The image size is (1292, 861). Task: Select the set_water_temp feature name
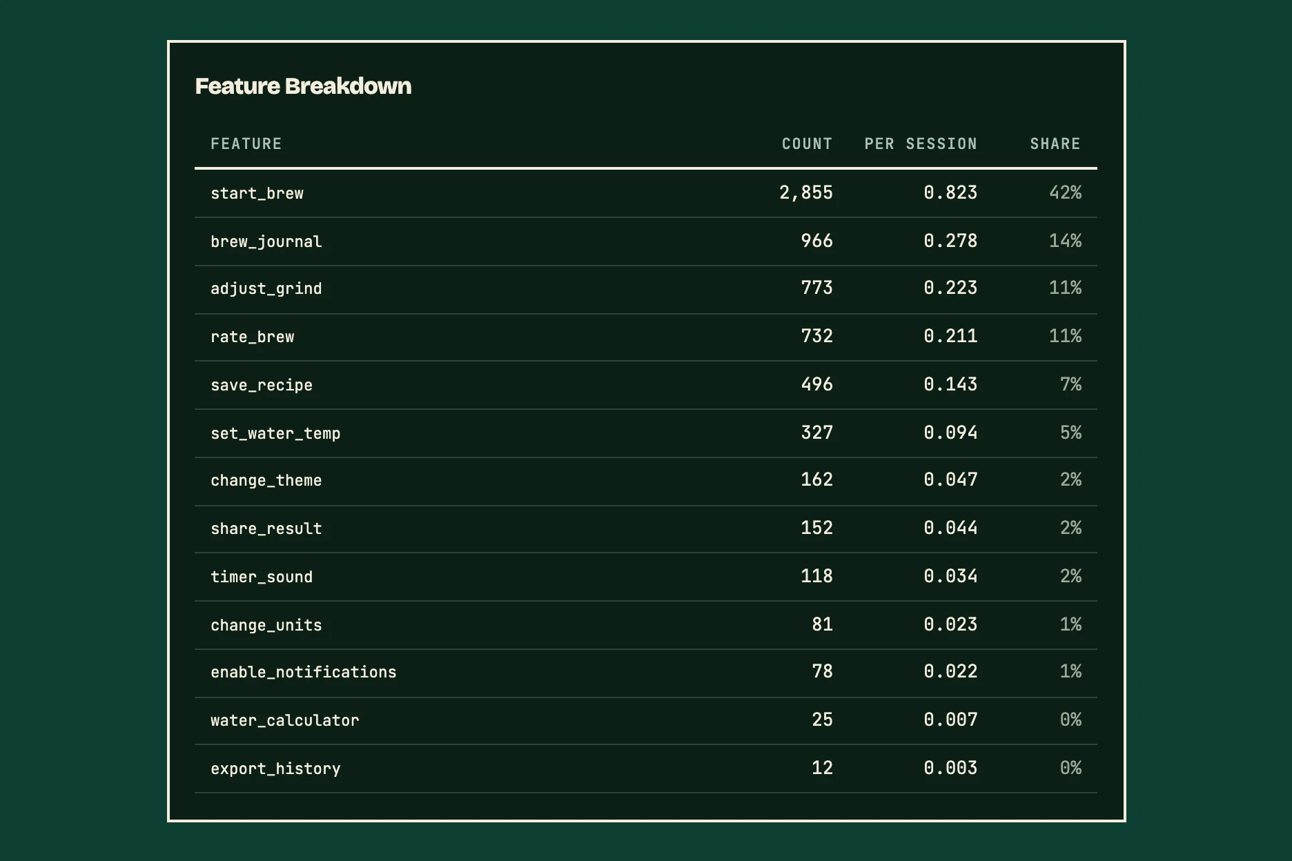275,433
